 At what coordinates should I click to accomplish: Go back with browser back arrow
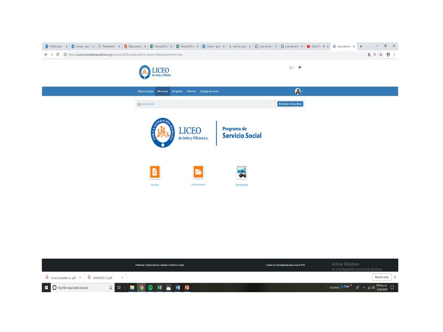click(x=46, y=54)
